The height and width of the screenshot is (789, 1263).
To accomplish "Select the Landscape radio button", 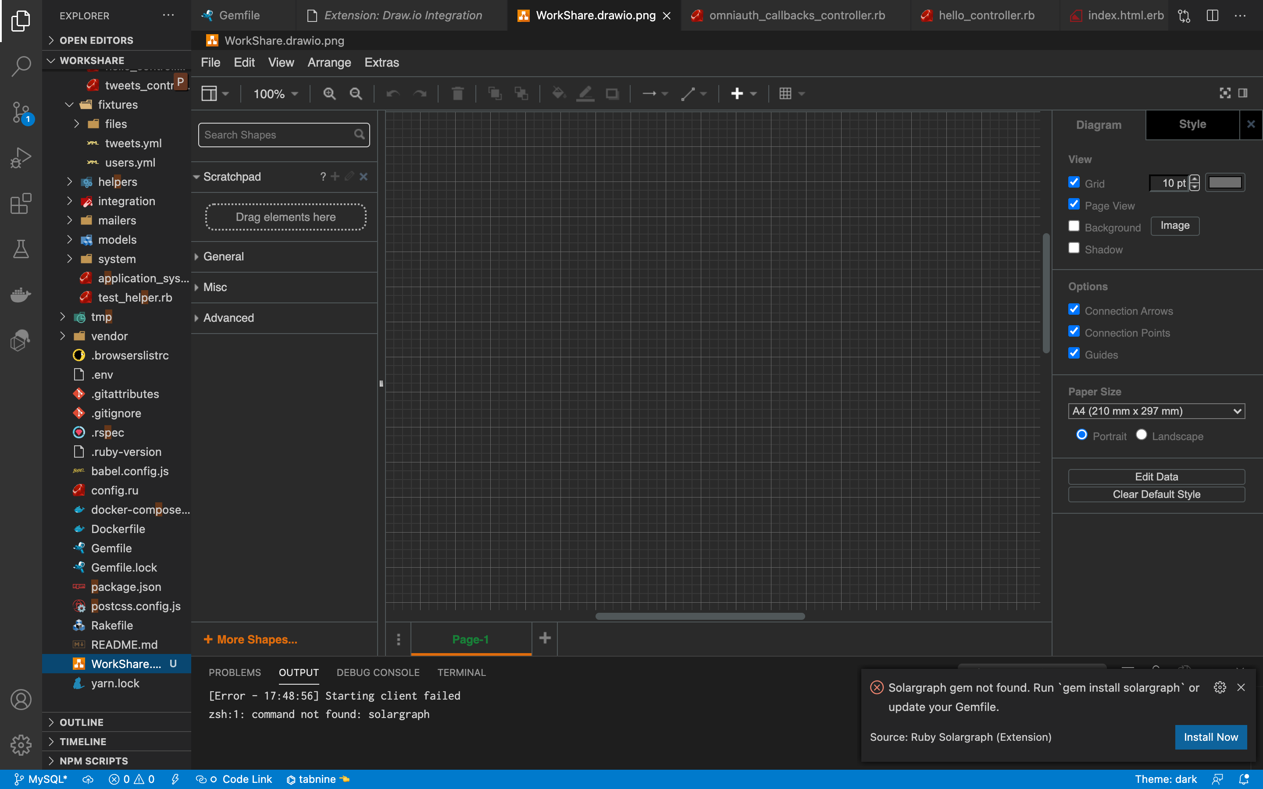I will [x=1141, y=435].
